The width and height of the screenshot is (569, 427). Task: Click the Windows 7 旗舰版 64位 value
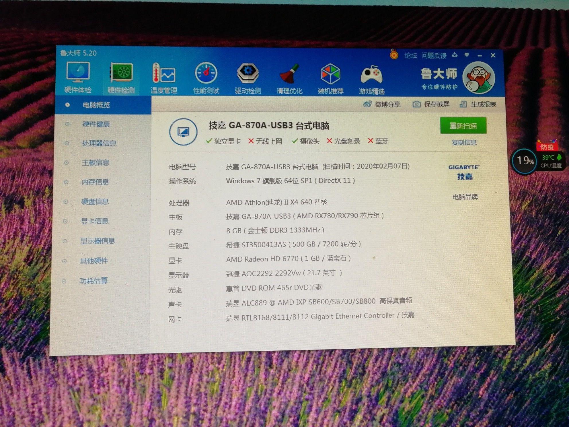pos(290,180)
